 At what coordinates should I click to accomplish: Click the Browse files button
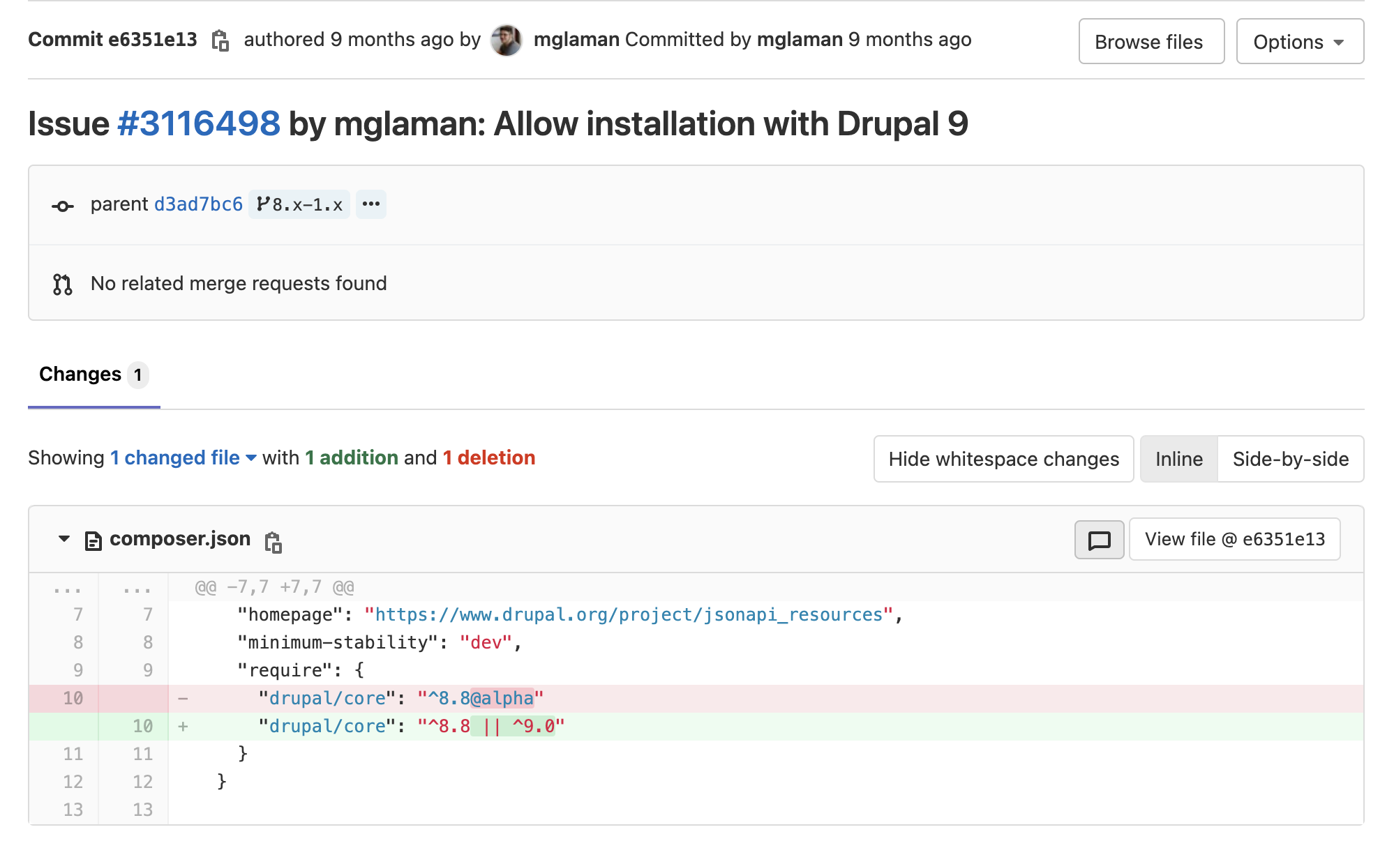(1151, 42)
